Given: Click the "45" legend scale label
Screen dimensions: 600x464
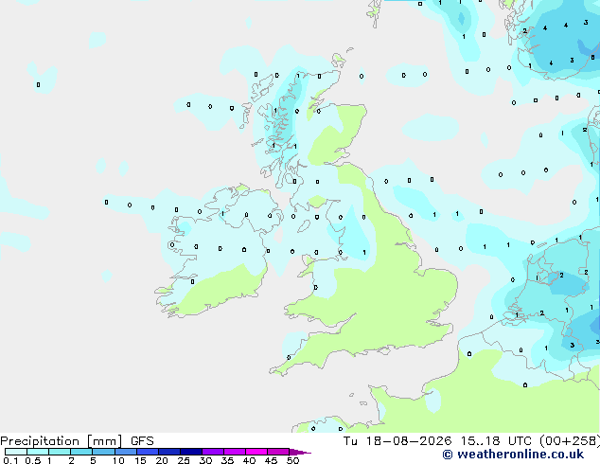Looking at the screenshot, I should click(271, 460).
